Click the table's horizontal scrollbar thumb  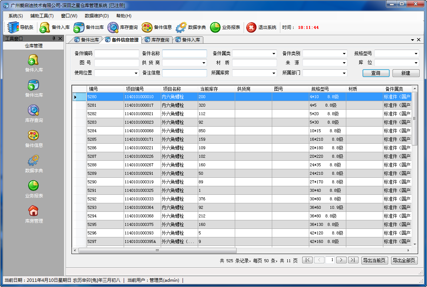[157, 250]
